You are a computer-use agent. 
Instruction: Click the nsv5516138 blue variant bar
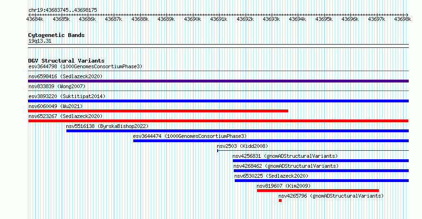click(238, 131)
